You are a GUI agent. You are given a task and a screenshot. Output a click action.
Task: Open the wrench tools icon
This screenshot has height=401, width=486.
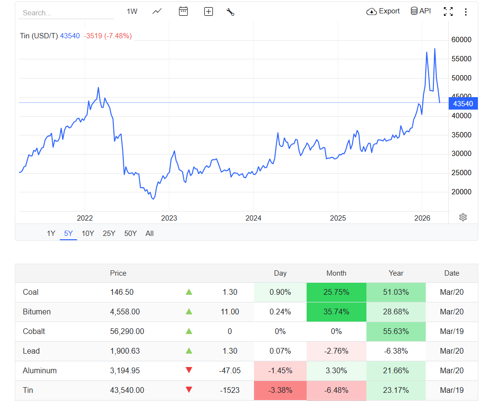coord(230,12)
